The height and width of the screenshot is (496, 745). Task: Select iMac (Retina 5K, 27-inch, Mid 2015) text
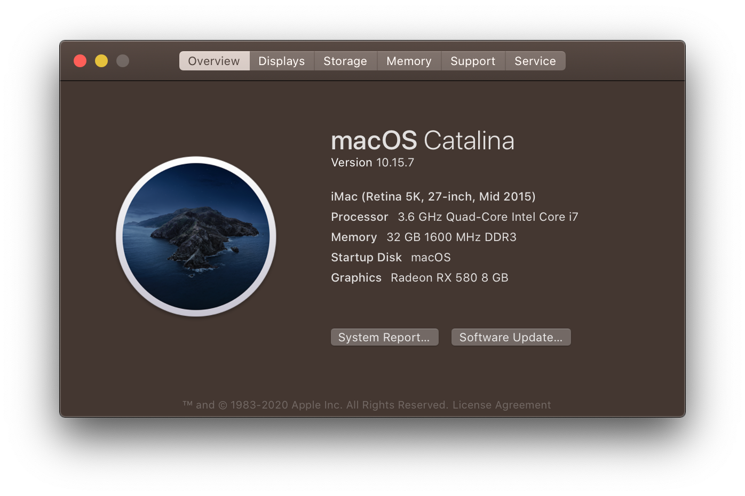433,197
